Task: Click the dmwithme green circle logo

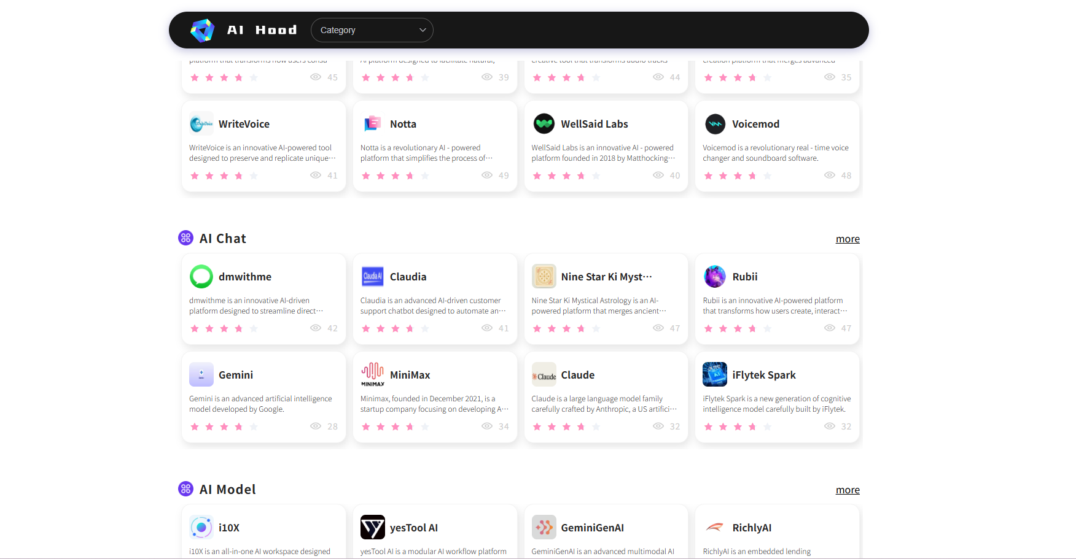Action: pos(200,277)
